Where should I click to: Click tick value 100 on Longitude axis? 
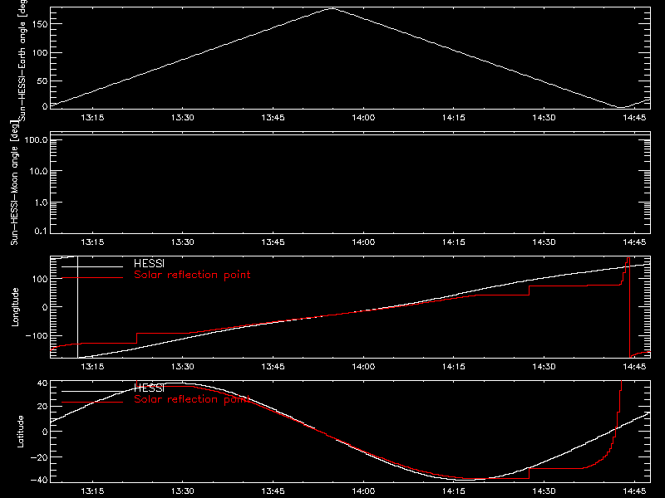coord(40,279)
